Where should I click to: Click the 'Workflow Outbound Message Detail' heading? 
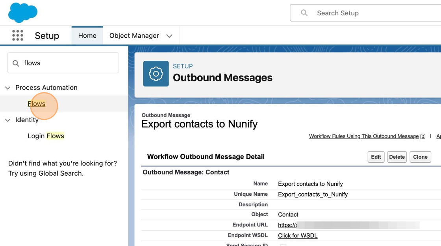tap(206, 157)
